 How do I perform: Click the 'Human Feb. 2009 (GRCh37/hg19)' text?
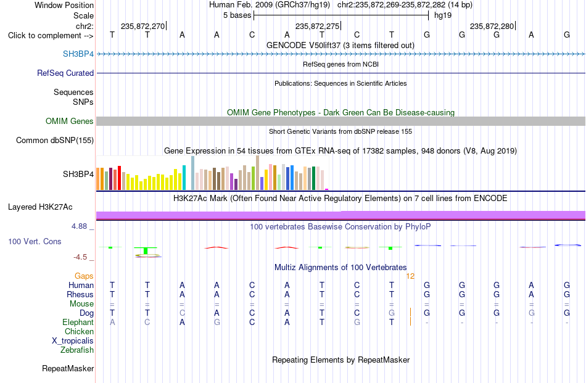coord(270,5)
